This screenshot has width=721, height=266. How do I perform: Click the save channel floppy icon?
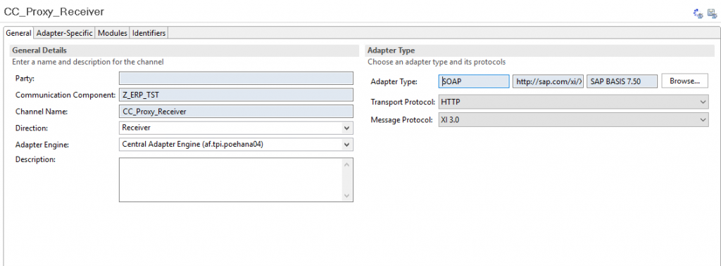coord(713,13)
